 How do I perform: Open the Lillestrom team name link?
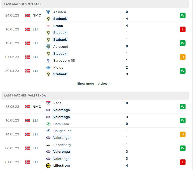61,166
